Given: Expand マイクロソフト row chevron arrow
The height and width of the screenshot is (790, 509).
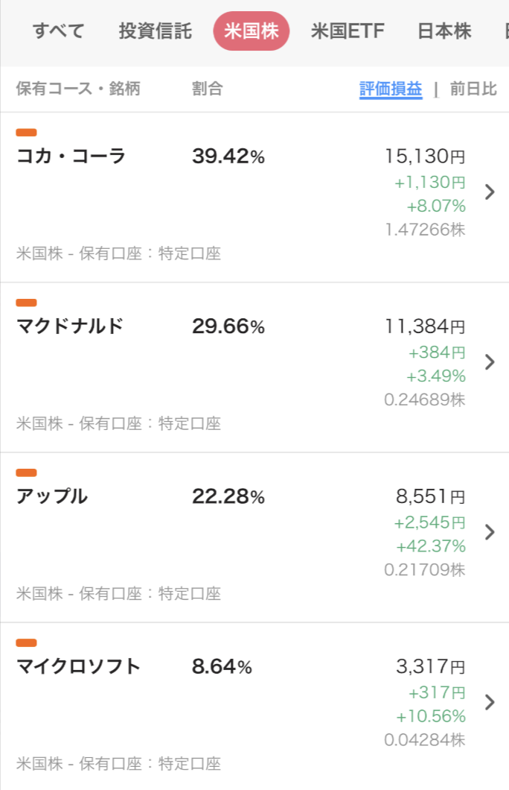Looking at the screenshot, I should [489, 702].
